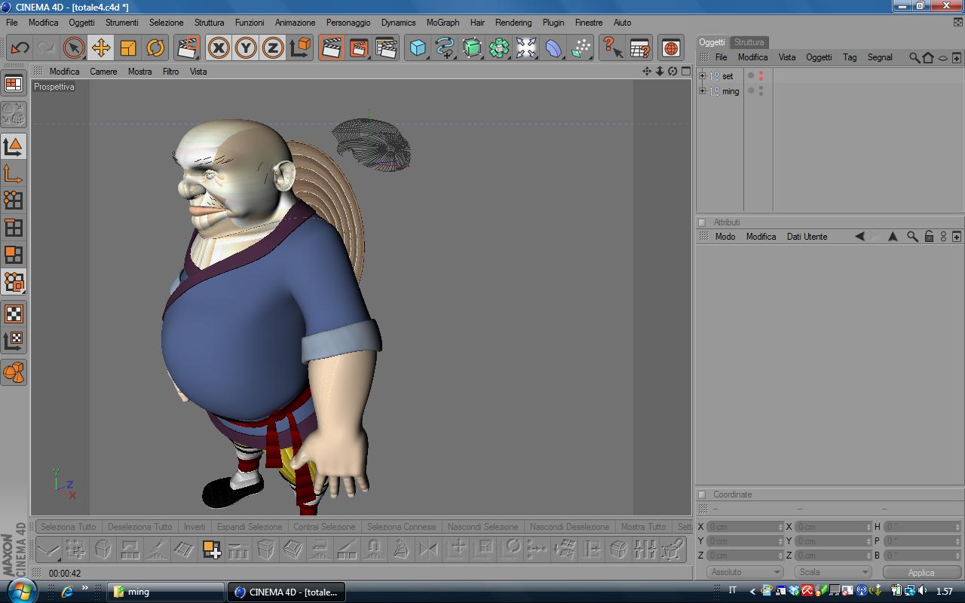Toggle visibility dots of ming object

761,91
